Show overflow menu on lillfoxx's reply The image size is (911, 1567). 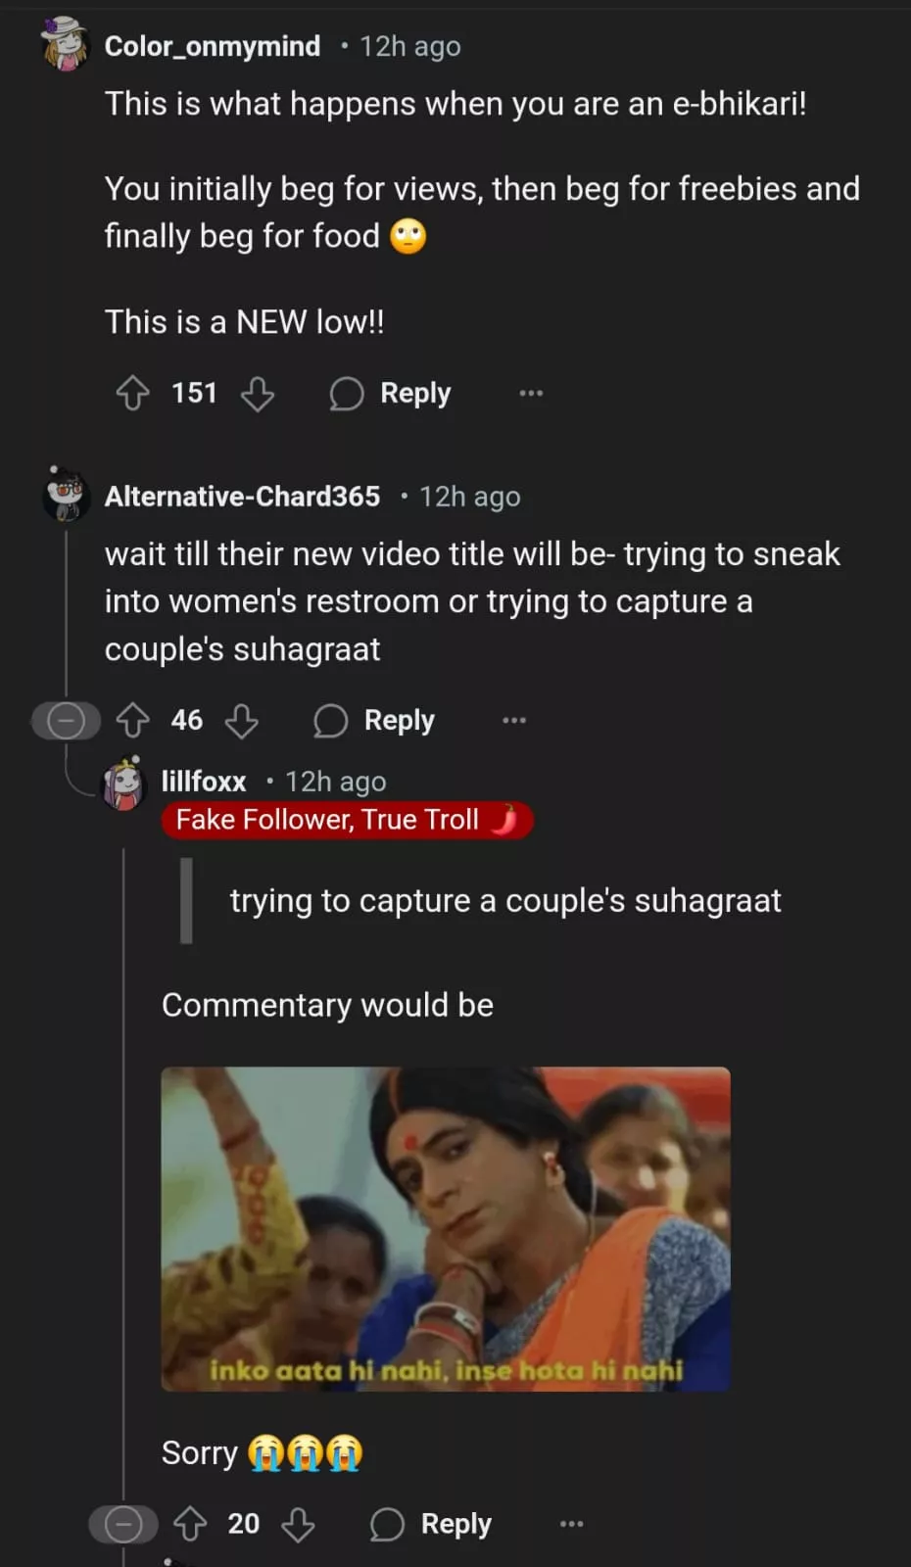(571, 1524)
